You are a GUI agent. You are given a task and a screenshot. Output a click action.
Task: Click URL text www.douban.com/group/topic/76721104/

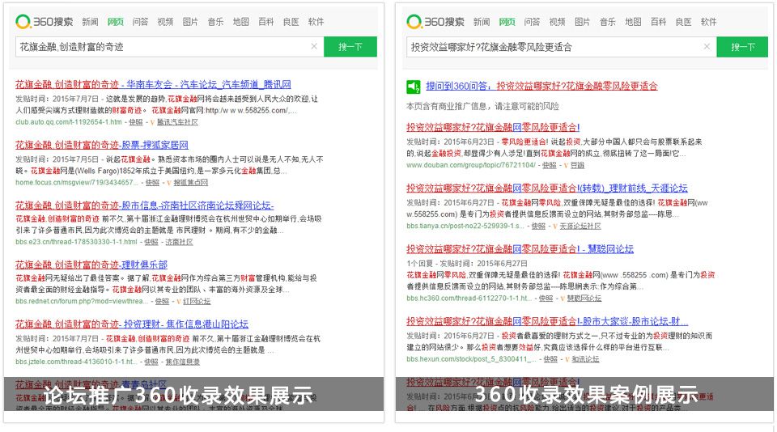(x=471, y=166)
